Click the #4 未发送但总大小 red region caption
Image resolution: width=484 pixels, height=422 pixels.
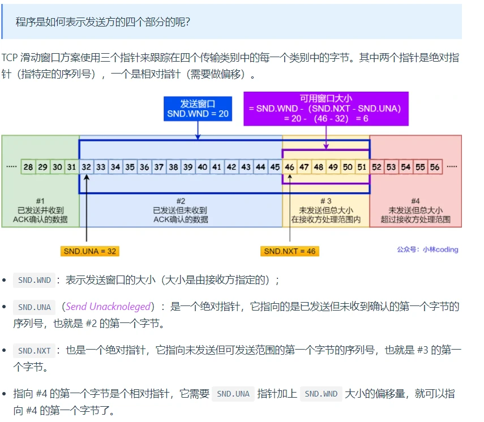tap(415, 210)
